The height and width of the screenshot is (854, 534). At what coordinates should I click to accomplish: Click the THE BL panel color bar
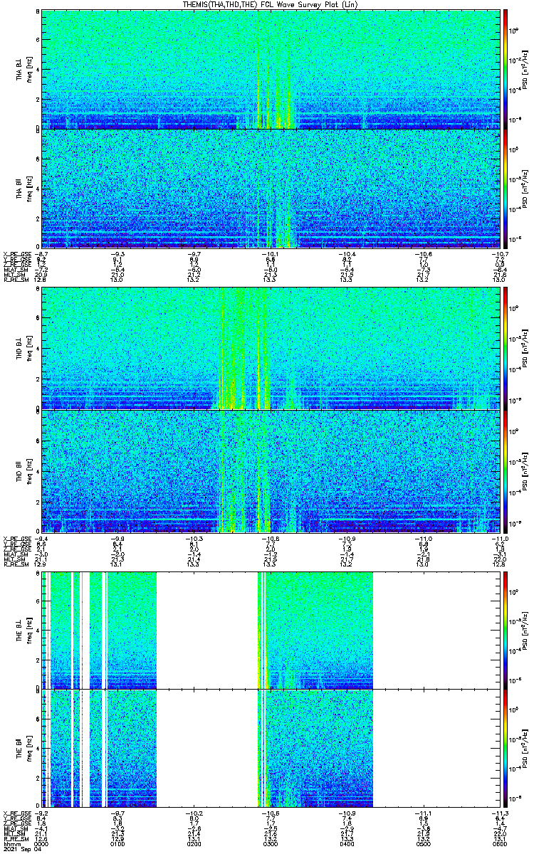506,630
